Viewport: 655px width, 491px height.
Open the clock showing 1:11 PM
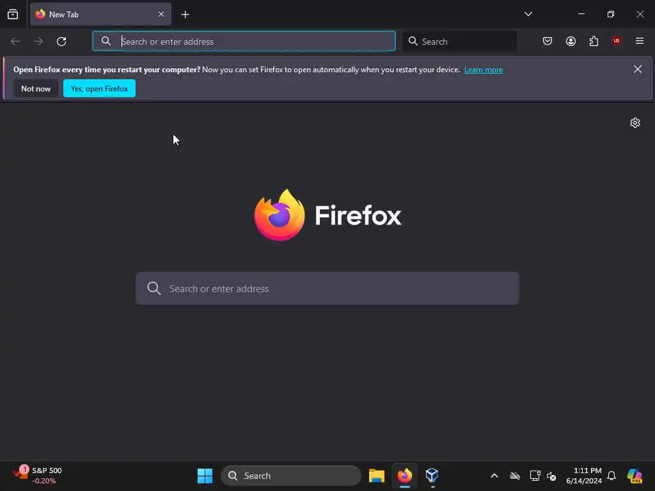click(x=583, y=476)
